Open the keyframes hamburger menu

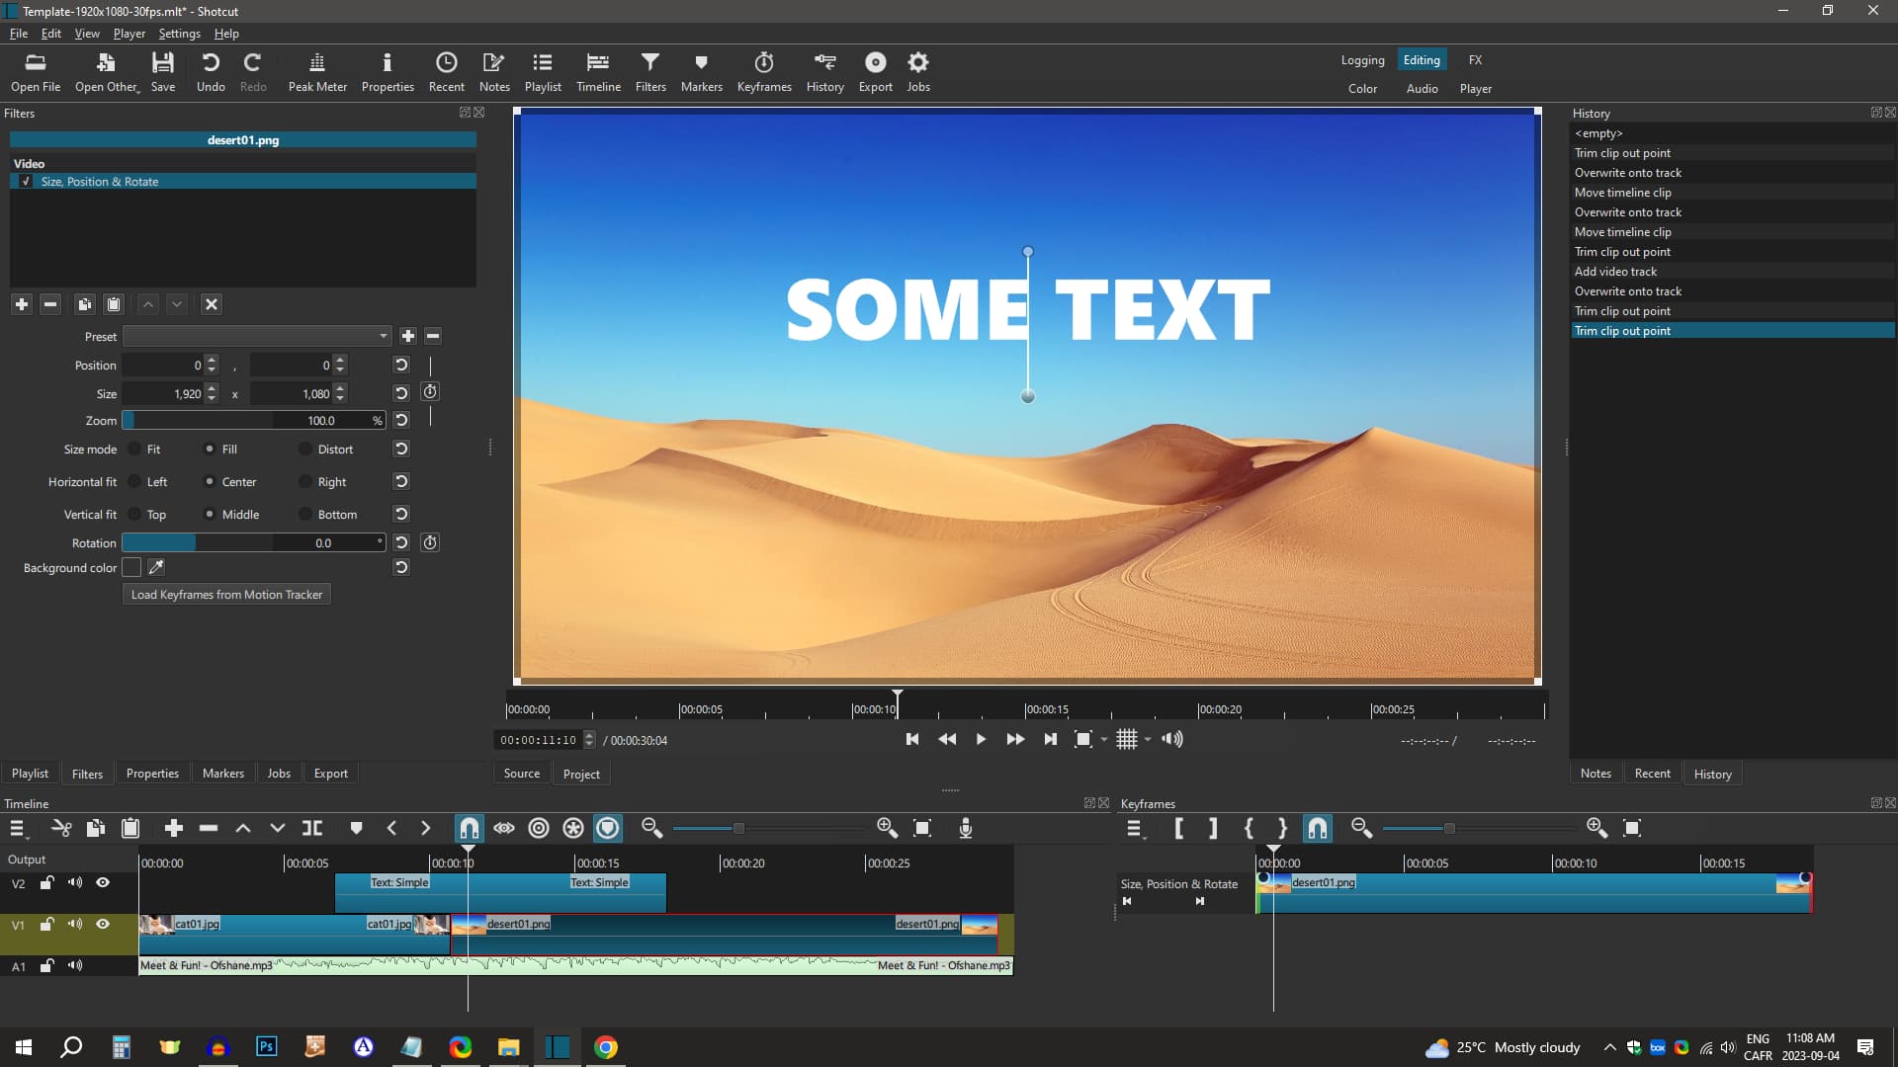click(x=1135, y=828)
